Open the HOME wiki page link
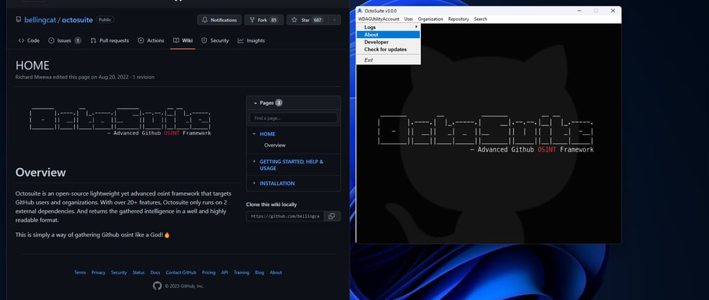The height and width of the screenshot is (300, 709). (267, 134)
